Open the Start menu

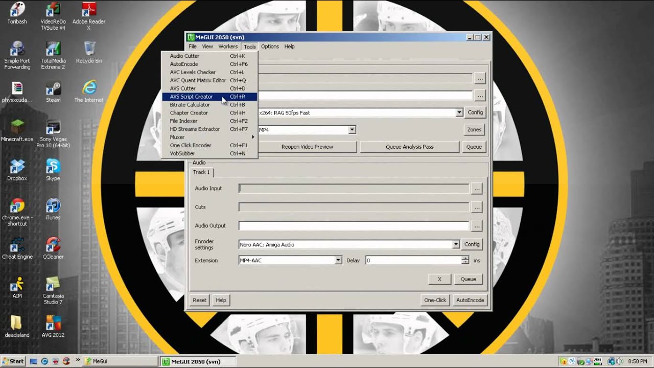[x=13, y=361]
